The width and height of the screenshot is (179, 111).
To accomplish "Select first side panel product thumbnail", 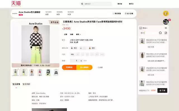I will [142, 41].
